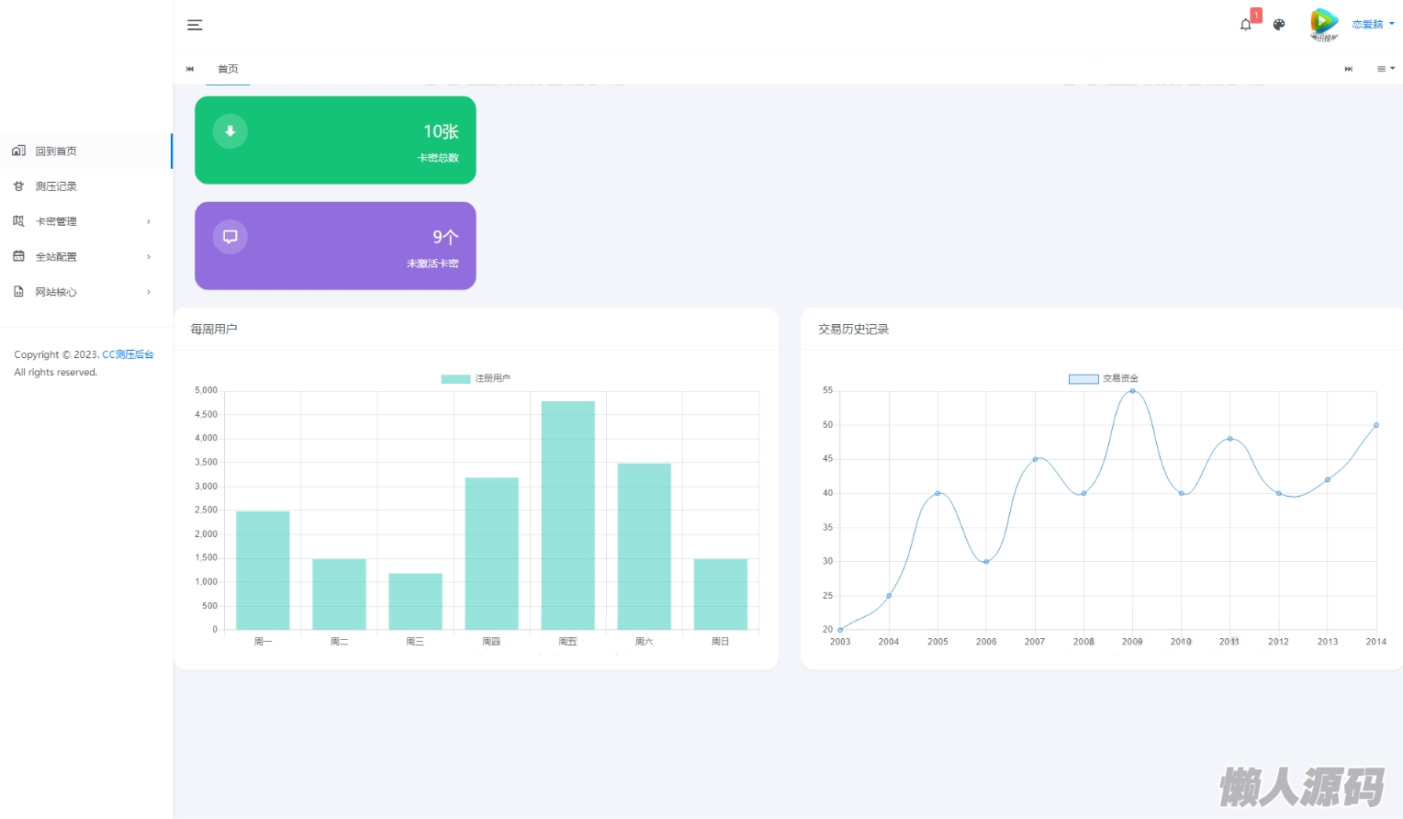Viewport: 1403px width, 819px height.
Task: Follow the CC测压后台 copyright link
Action: [128, 354]
